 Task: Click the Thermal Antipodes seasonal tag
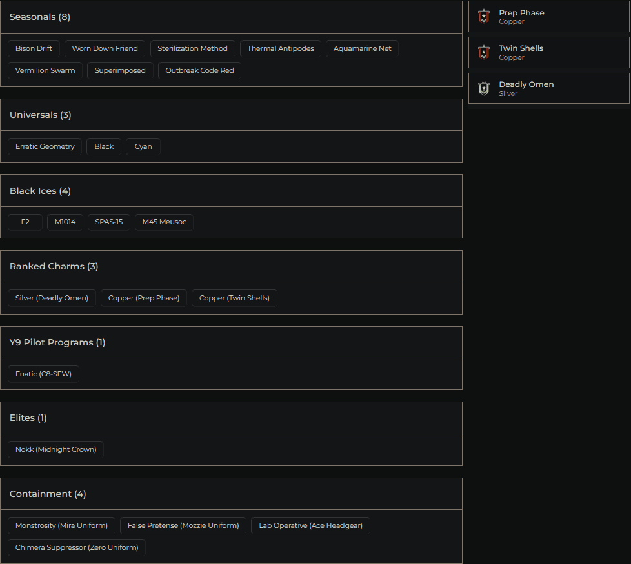[281, 48]
